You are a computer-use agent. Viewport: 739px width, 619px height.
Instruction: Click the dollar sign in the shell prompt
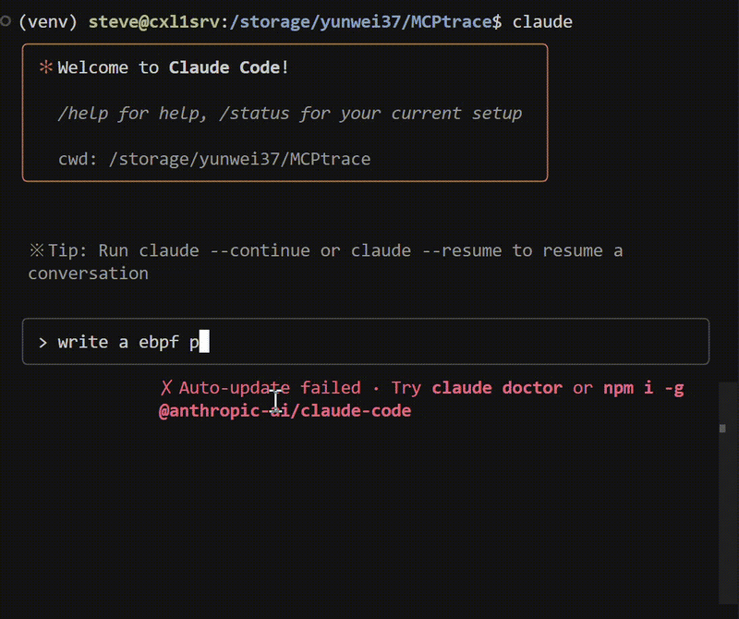point(497,21)
